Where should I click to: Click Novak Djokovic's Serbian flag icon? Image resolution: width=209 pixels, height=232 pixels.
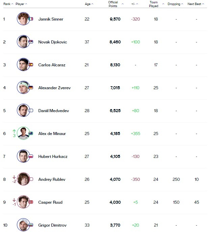[31, 42]
